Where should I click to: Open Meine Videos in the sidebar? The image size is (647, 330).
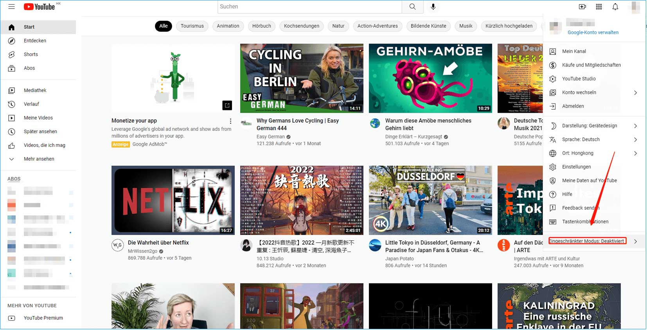(38, 118)
